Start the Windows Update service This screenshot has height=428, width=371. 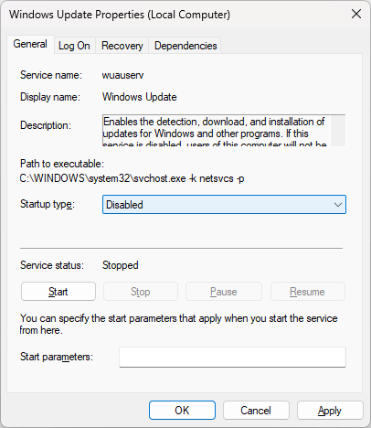click(x=58, y=292)
